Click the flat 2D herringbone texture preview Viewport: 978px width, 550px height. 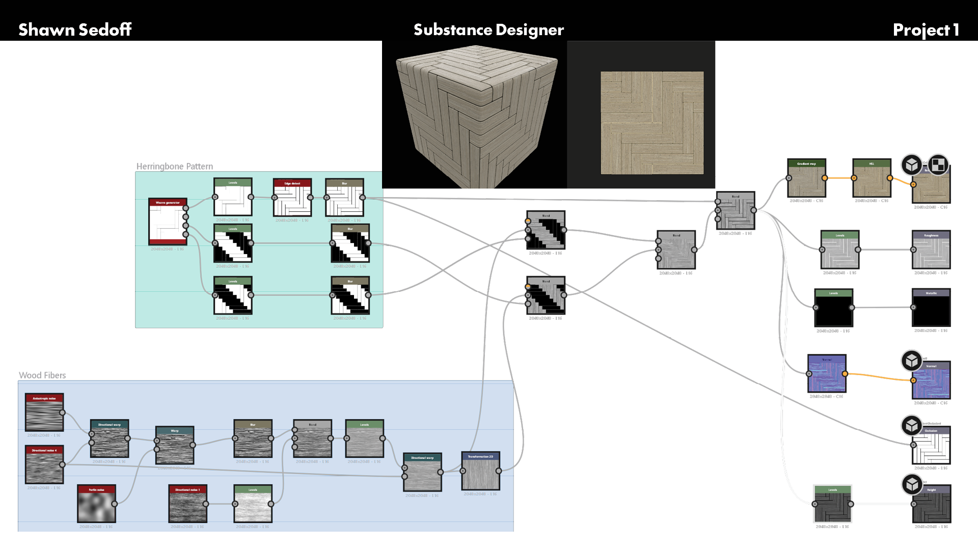pyautogui.click(x=652, y=123)
